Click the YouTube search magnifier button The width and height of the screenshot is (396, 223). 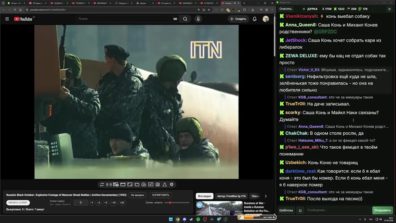[185, 19]
